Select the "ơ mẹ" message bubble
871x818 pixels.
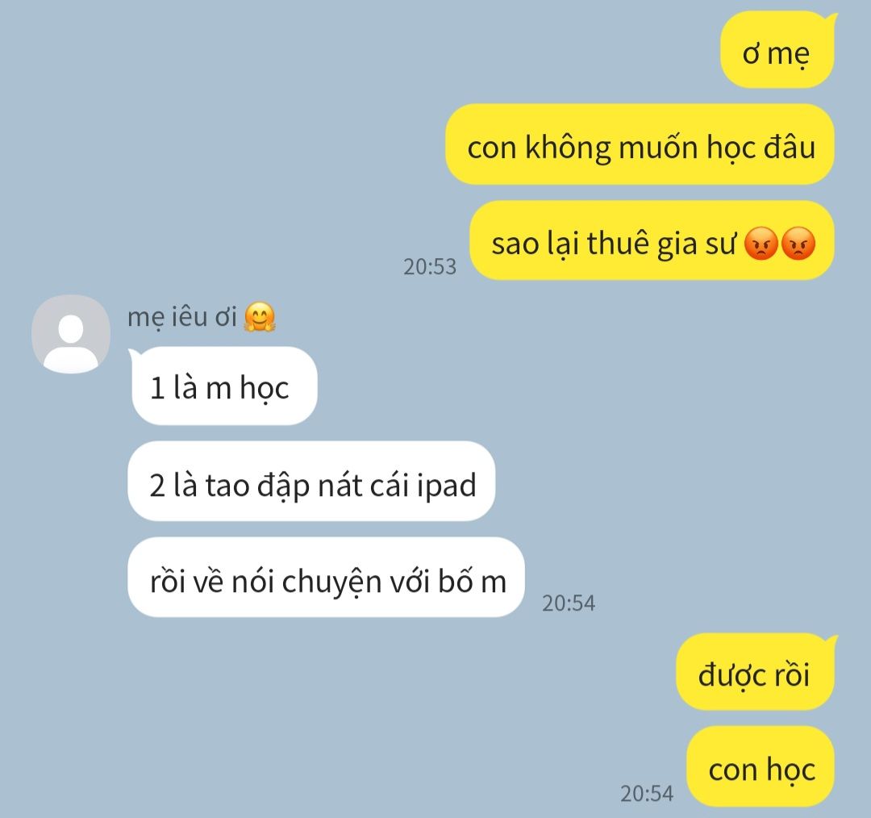pos(777,51)
